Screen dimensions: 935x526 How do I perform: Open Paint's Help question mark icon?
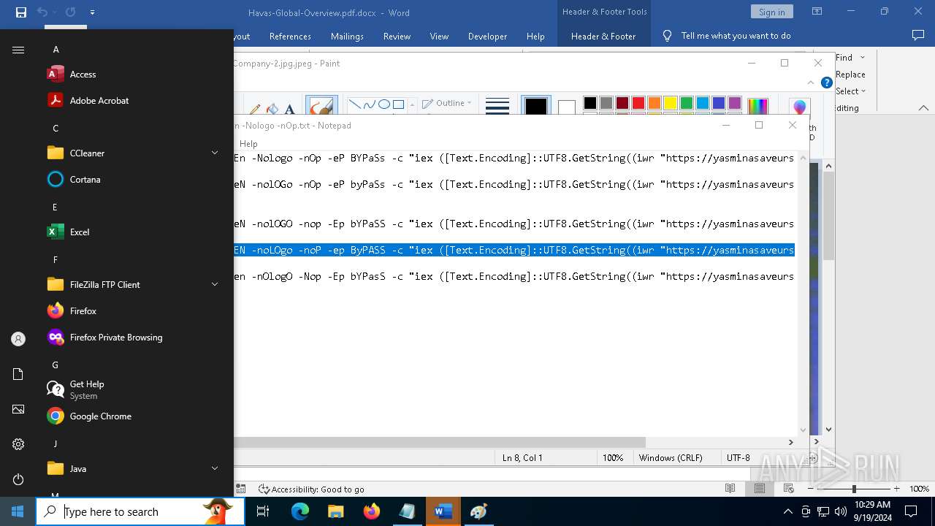click(826, 83)
